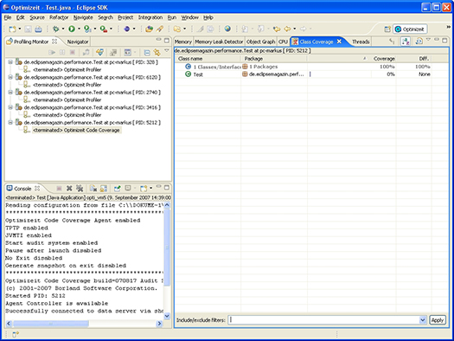The width and height of the screenshot is (454, 341).
Task: Sort by the Coverage column header
Action: coord(384,59)
